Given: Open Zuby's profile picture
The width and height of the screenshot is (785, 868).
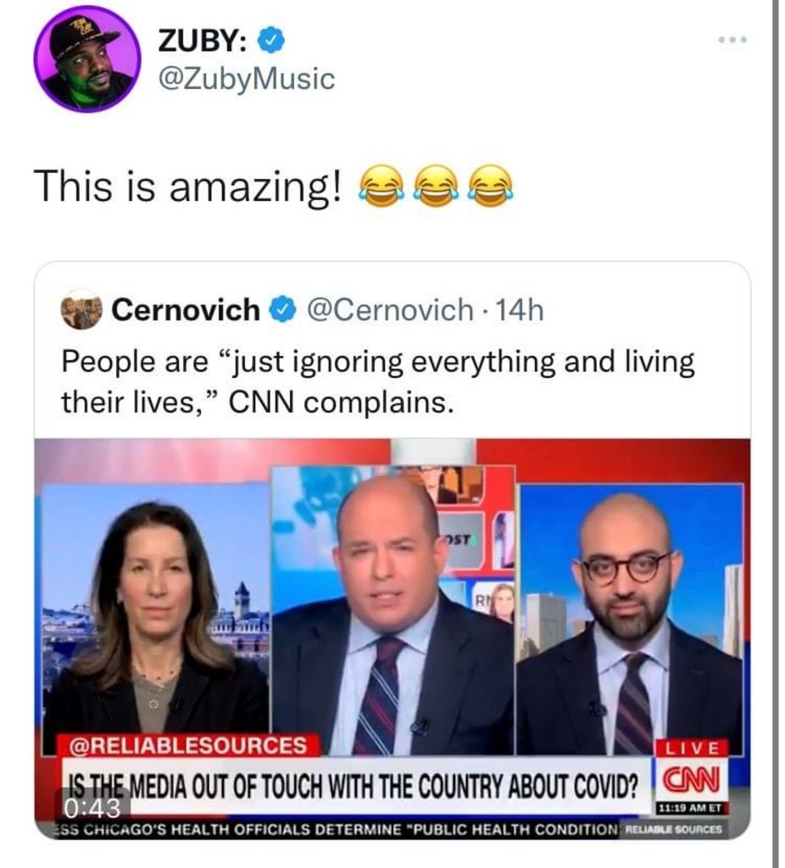Looking at the screenshot, I should point(87,58).
